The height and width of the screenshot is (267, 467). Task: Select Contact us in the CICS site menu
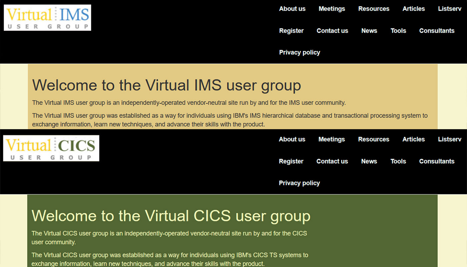(332, 161)
